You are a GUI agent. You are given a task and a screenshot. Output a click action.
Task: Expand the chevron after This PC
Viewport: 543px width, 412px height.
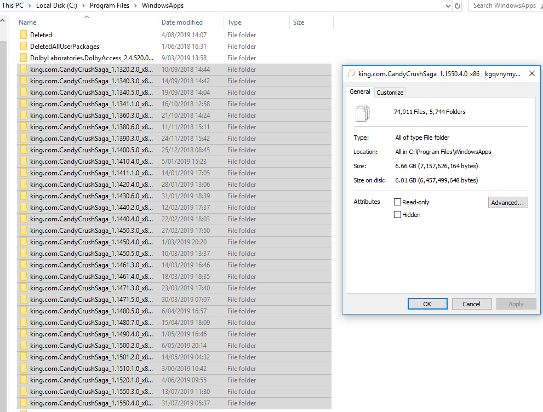(30, 5)
